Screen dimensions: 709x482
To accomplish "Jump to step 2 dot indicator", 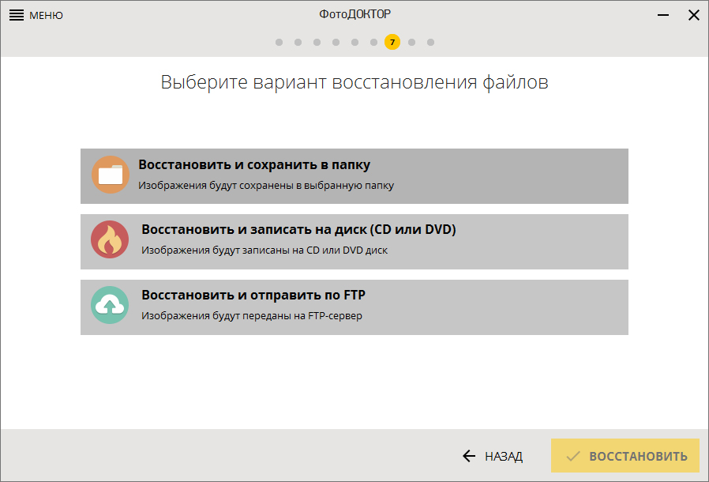I will 298,42.
